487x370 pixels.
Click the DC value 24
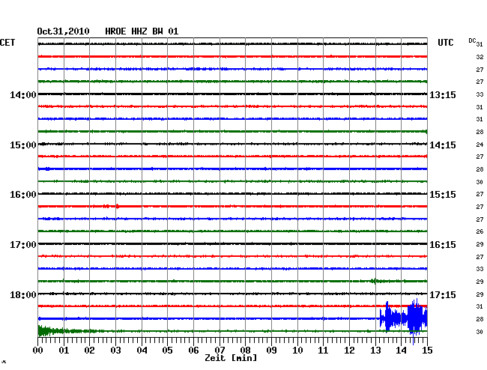[480, 145]
